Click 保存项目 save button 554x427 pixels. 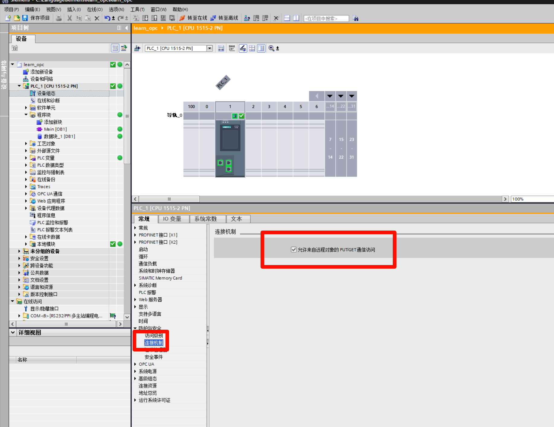coord(36,18)
